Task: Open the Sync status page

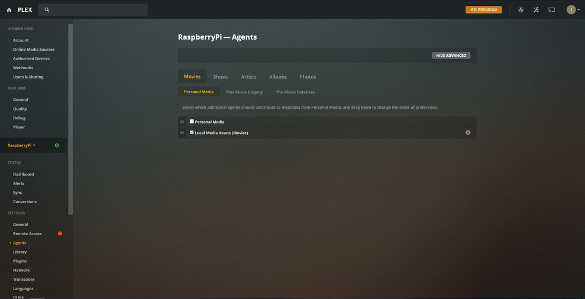Action: tap(18, 193)
